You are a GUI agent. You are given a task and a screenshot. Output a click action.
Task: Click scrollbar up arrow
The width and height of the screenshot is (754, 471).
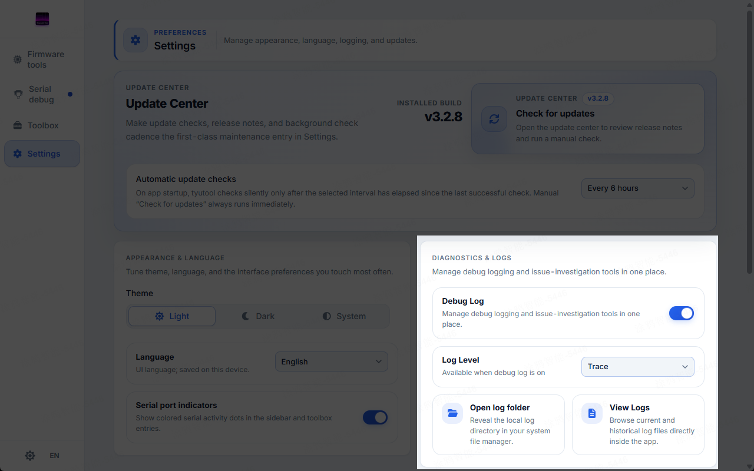coord(749,4)
